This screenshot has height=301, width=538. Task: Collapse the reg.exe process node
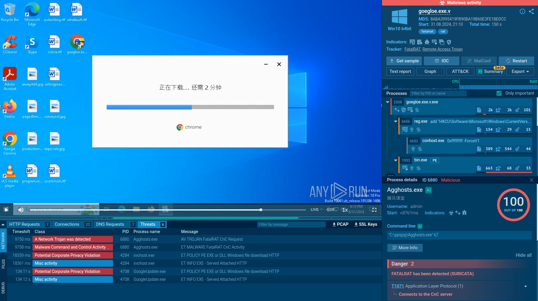pos(395,122)
